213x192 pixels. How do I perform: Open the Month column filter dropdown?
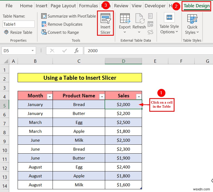pos(50,97)
